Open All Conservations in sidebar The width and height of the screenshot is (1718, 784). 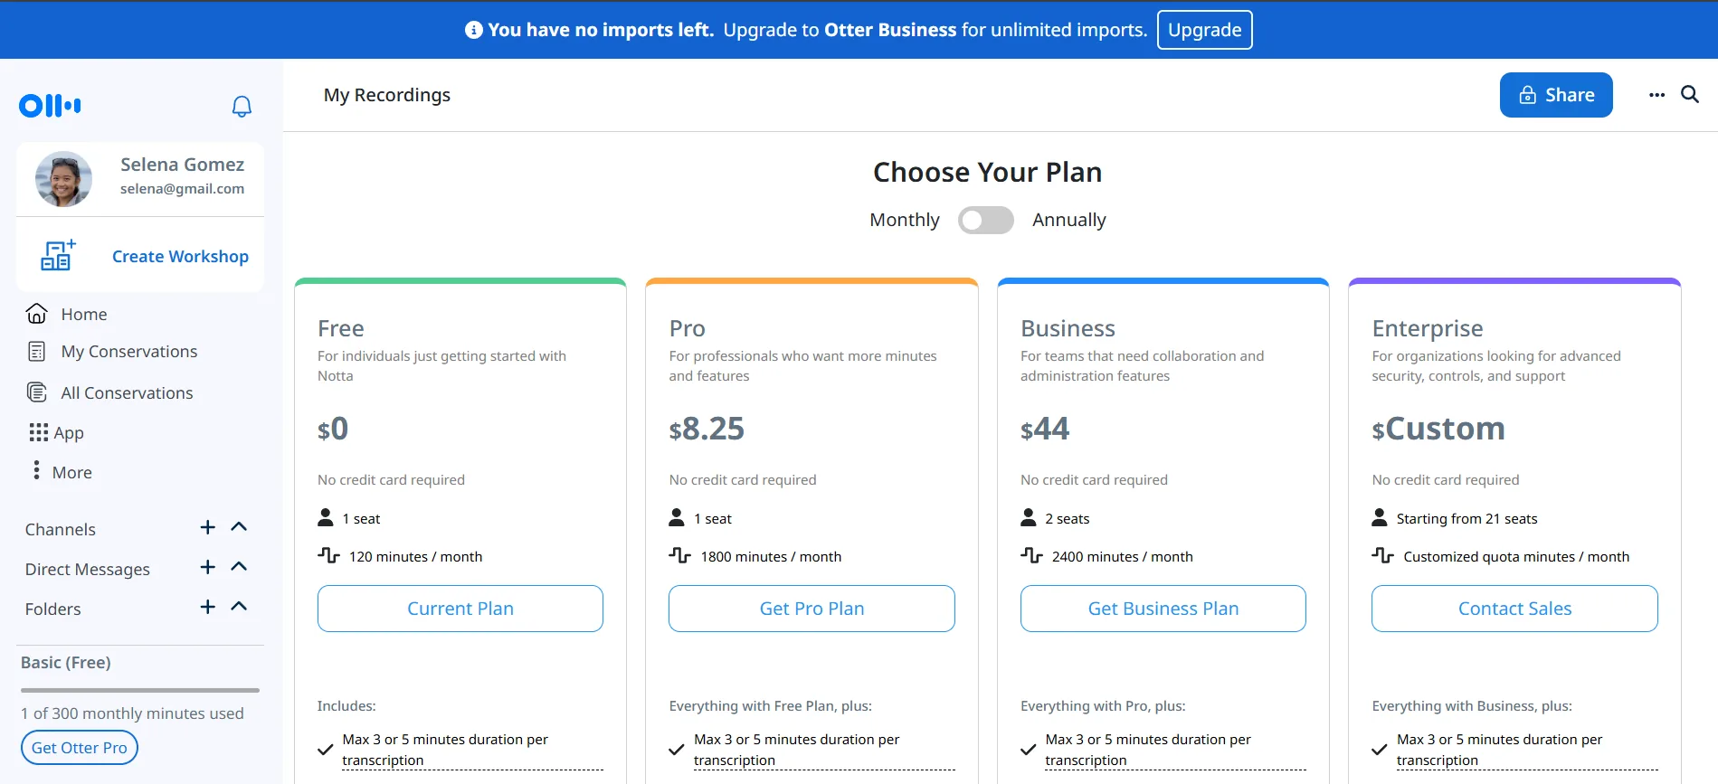pyautogui.click(x=127, y=393)
